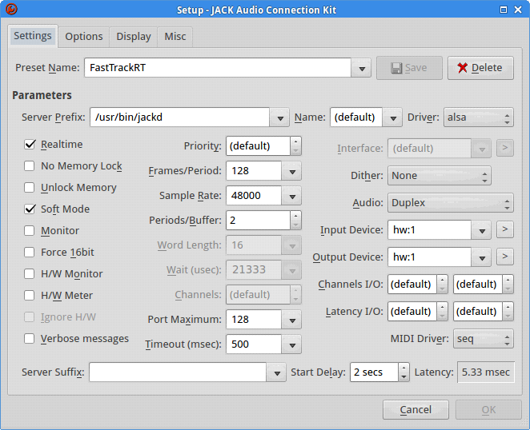Enable Unlock Memory checkbox
Viewport: 530px width, 430px height.
click(x=30, y=188)
